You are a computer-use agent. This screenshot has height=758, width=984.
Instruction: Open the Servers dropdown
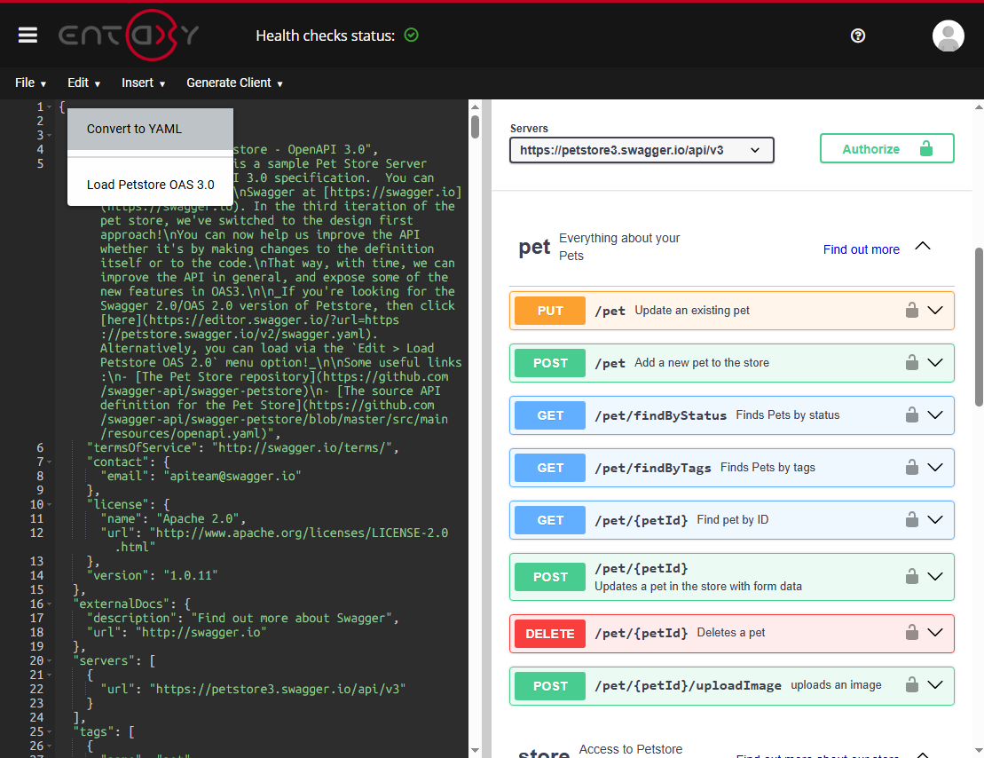coord(641,150)
